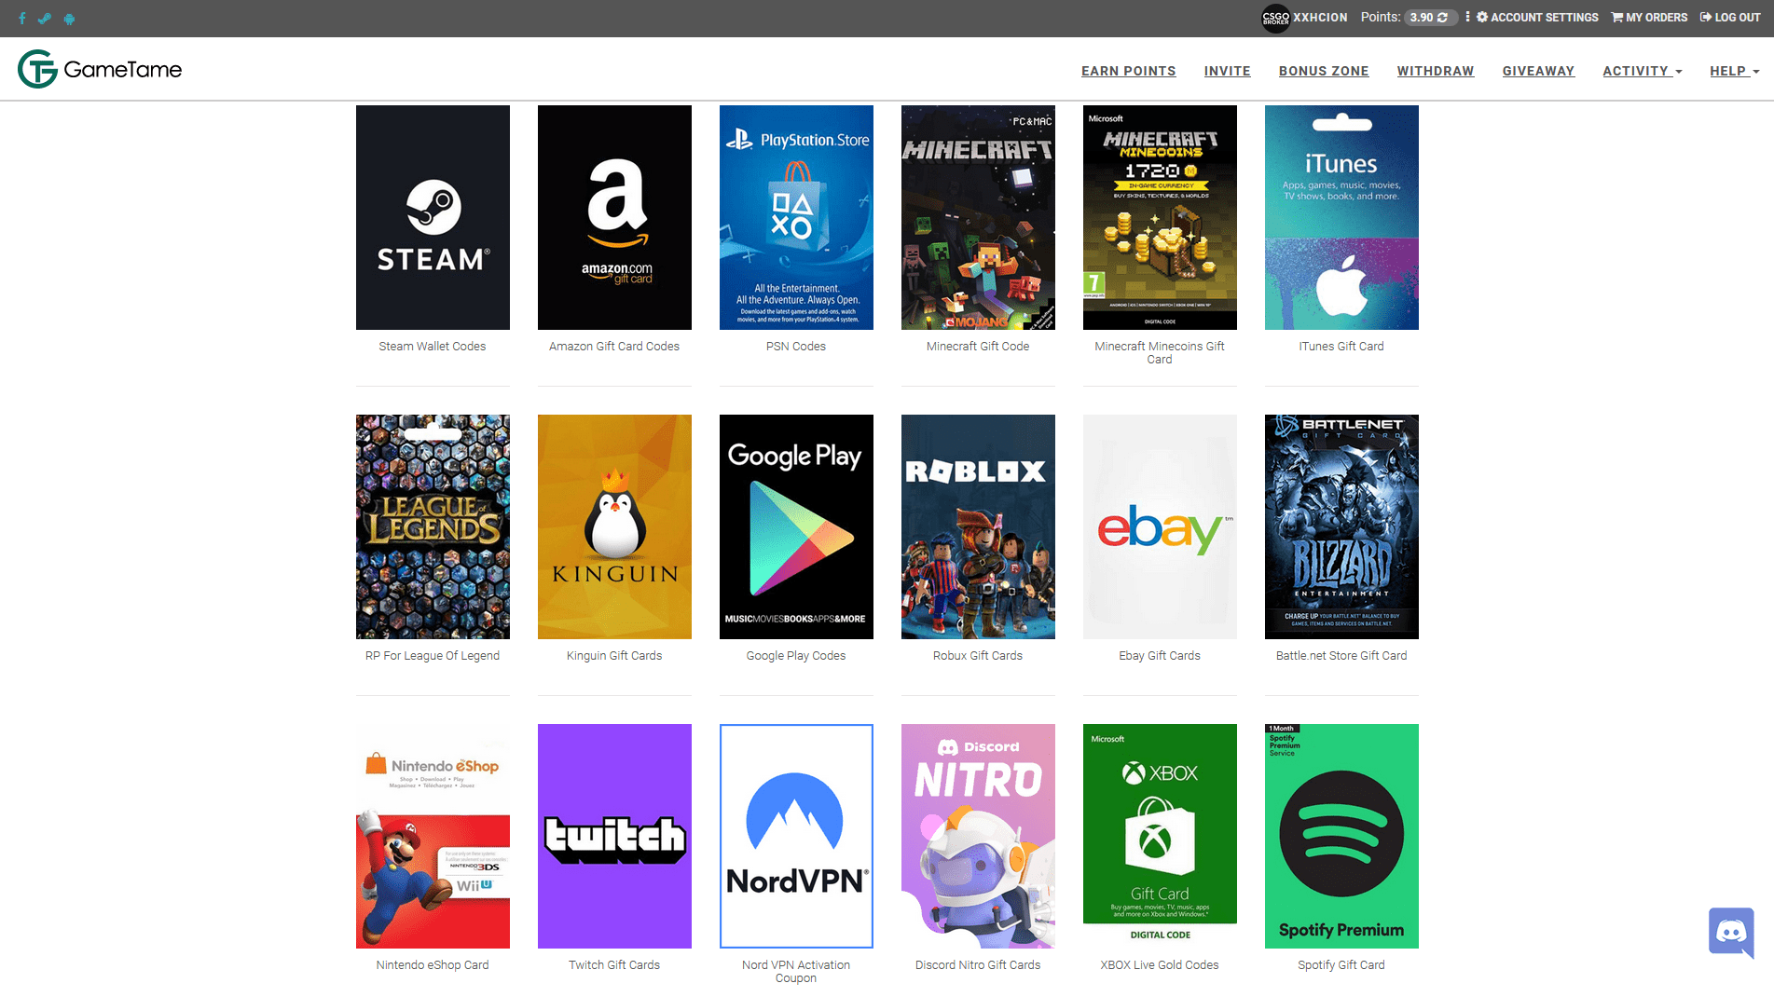Image resolution: width=1774 pixels, height=997 pixels.
Task: Click the NordVPN activation coupon image
Action: pyautogui.click(x=796, y=836)
